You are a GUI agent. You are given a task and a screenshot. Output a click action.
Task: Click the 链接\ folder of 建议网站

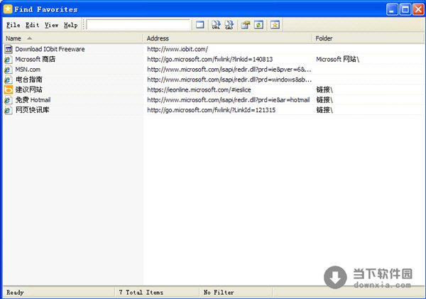tap(324, 89)
